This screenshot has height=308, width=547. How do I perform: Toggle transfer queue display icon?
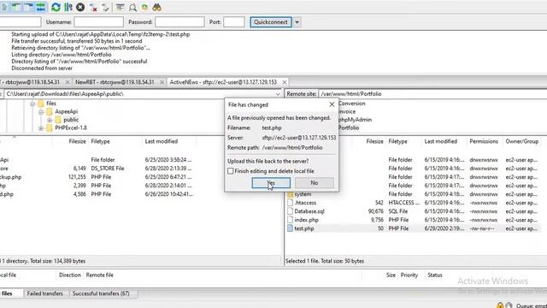(x=41, y=7)
